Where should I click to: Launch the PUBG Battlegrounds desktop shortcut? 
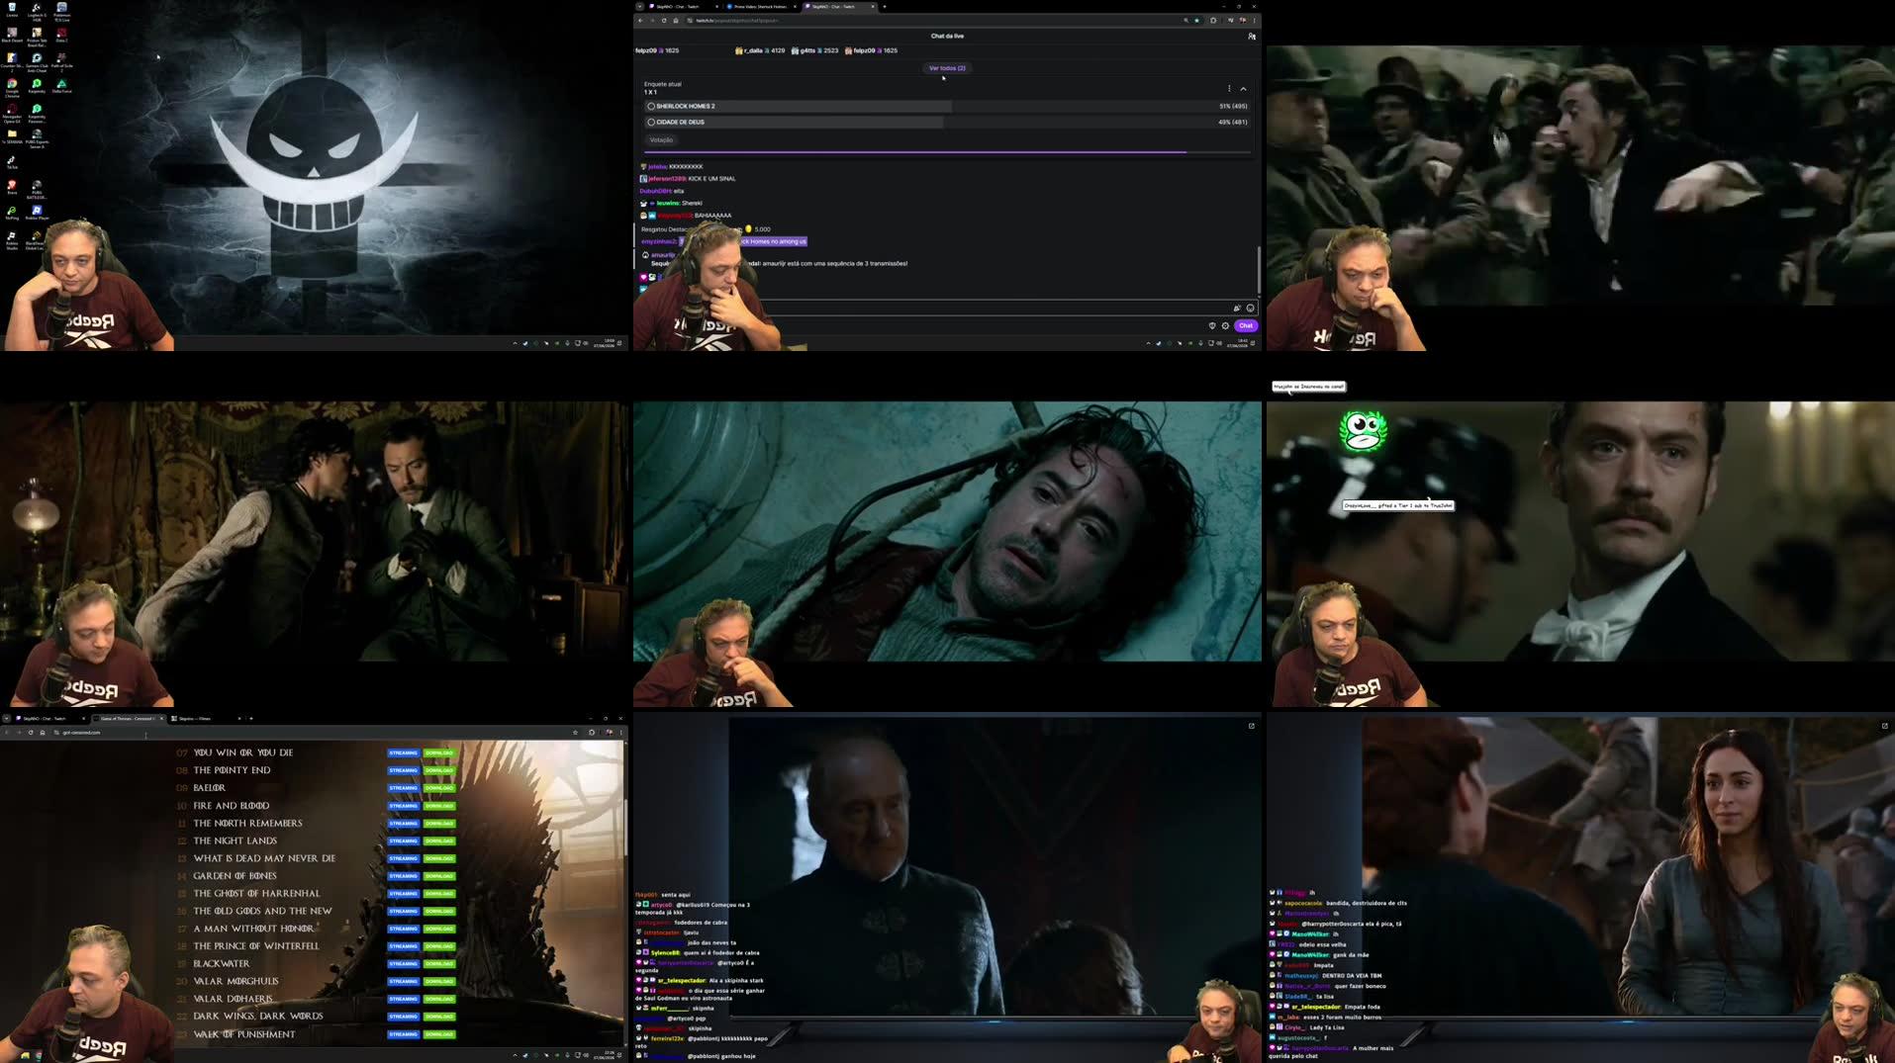click(37, 189)
